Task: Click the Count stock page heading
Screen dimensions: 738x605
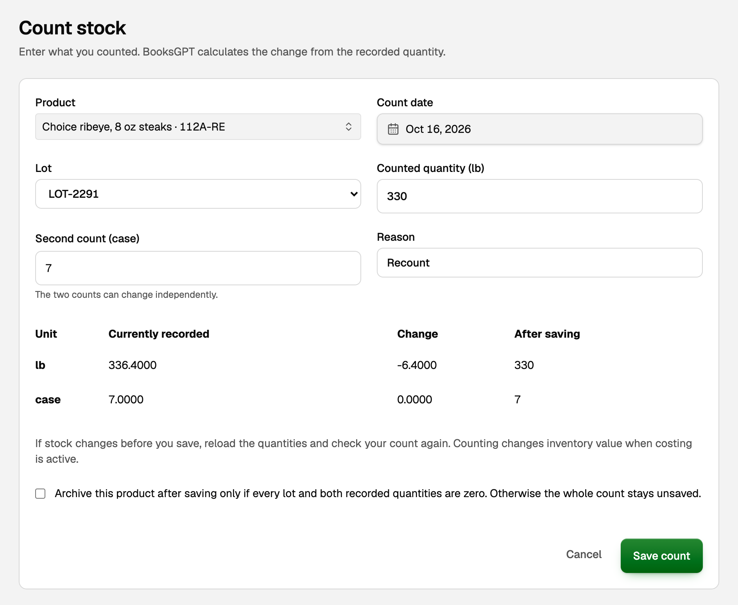Action: [x=72, y=28]
